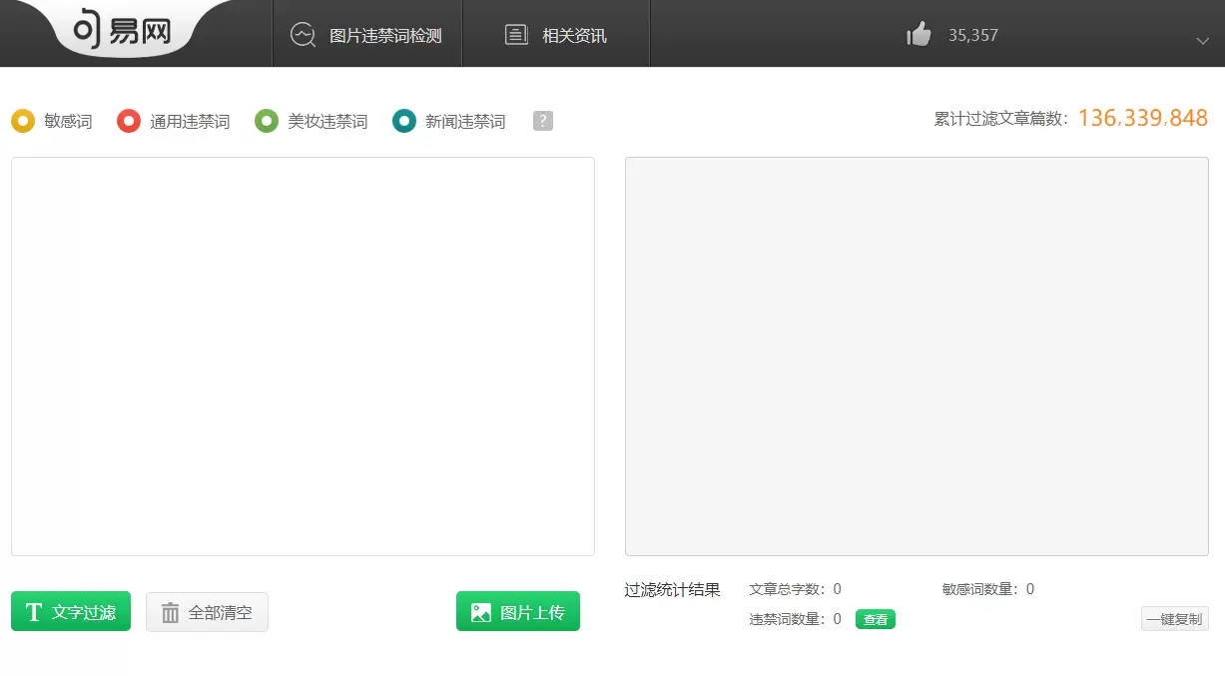The image size is (1225, 676).
Task: Click the thumbs-up like icon
Action: [x=919, y=35]
